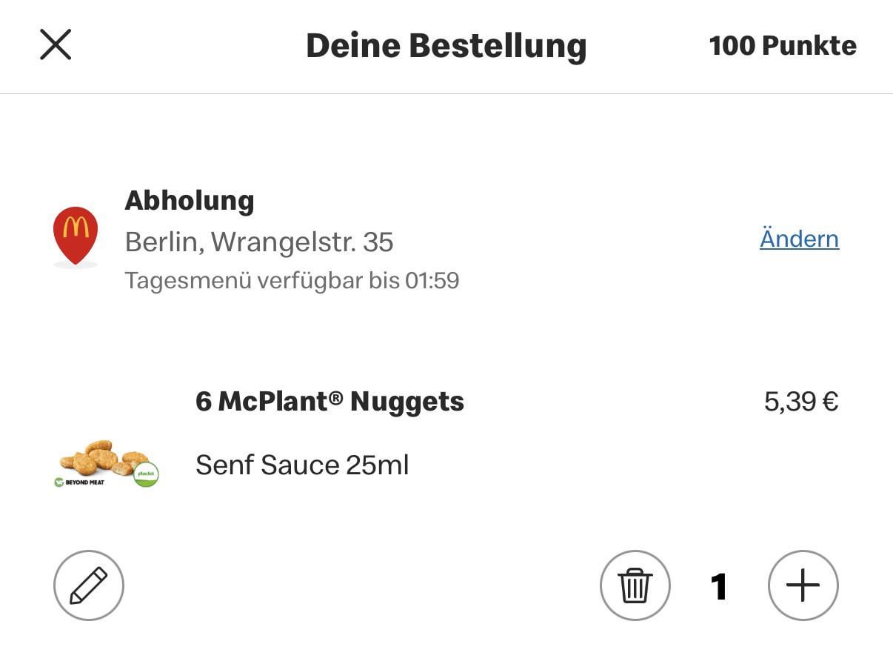Close the order screen with the X

pos(56,44)
